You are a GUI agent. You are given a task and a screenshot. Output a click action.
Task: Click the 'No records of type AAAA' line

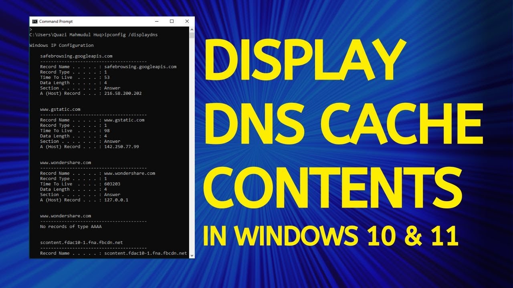(71, 226)
